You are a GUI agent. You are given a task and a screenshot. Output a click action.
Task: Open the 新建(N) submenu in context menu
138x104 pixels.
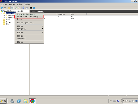(29, 26)
